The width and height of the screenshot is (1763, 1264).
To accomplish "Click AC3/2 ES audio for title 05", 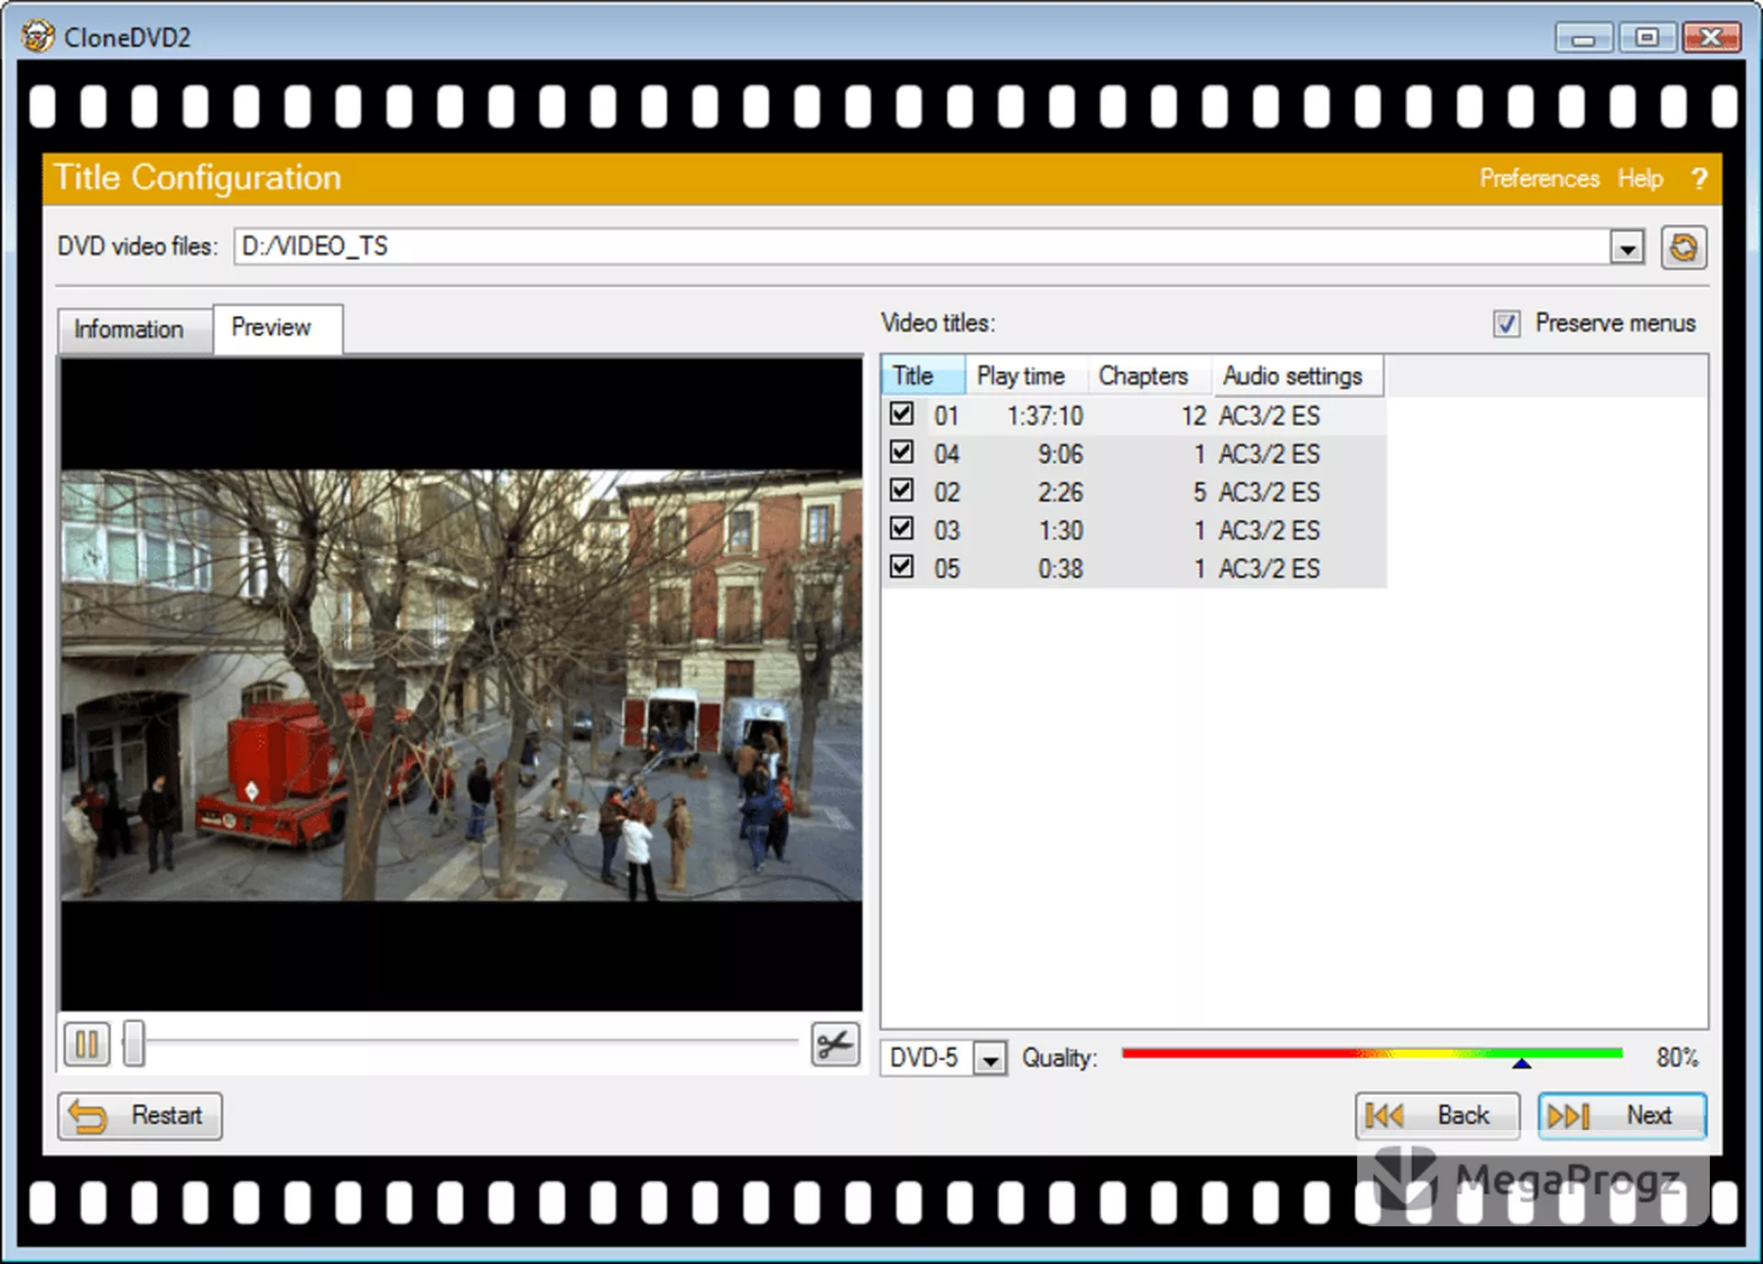I will point(1269,569).
